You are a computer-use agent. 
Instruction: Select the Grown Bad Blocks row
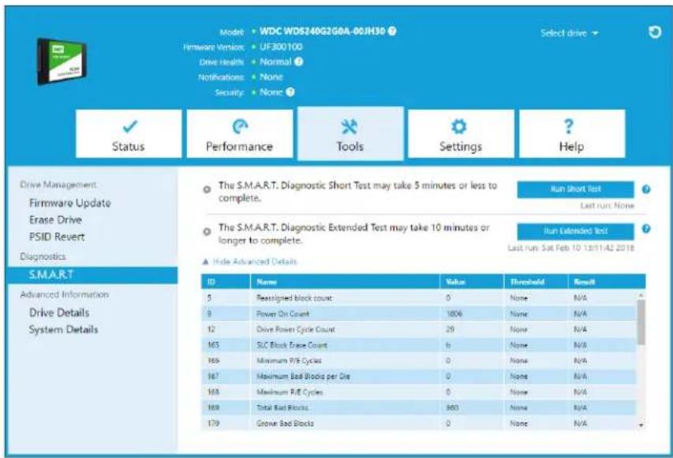click(419, 423)
